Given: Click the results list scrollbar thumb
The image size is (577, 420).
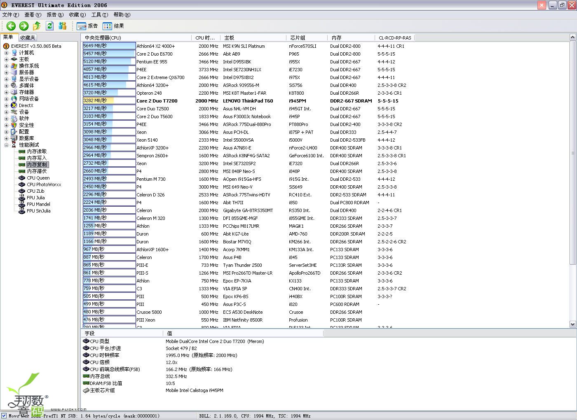Looking at the screenshot, I should click(x=572, y=153).
